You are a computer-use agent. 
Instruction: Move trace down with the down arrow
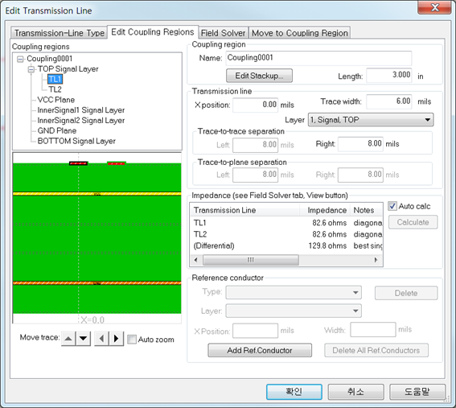pyautogui.click(x=83, y=339)
